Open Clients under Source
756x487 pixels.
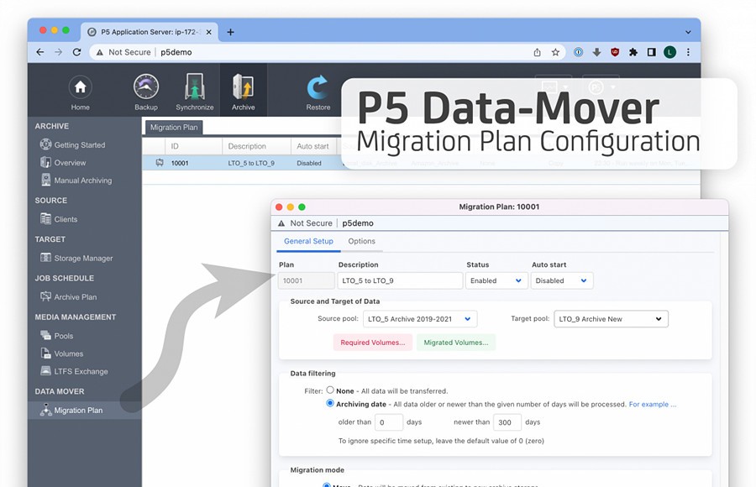59,219
